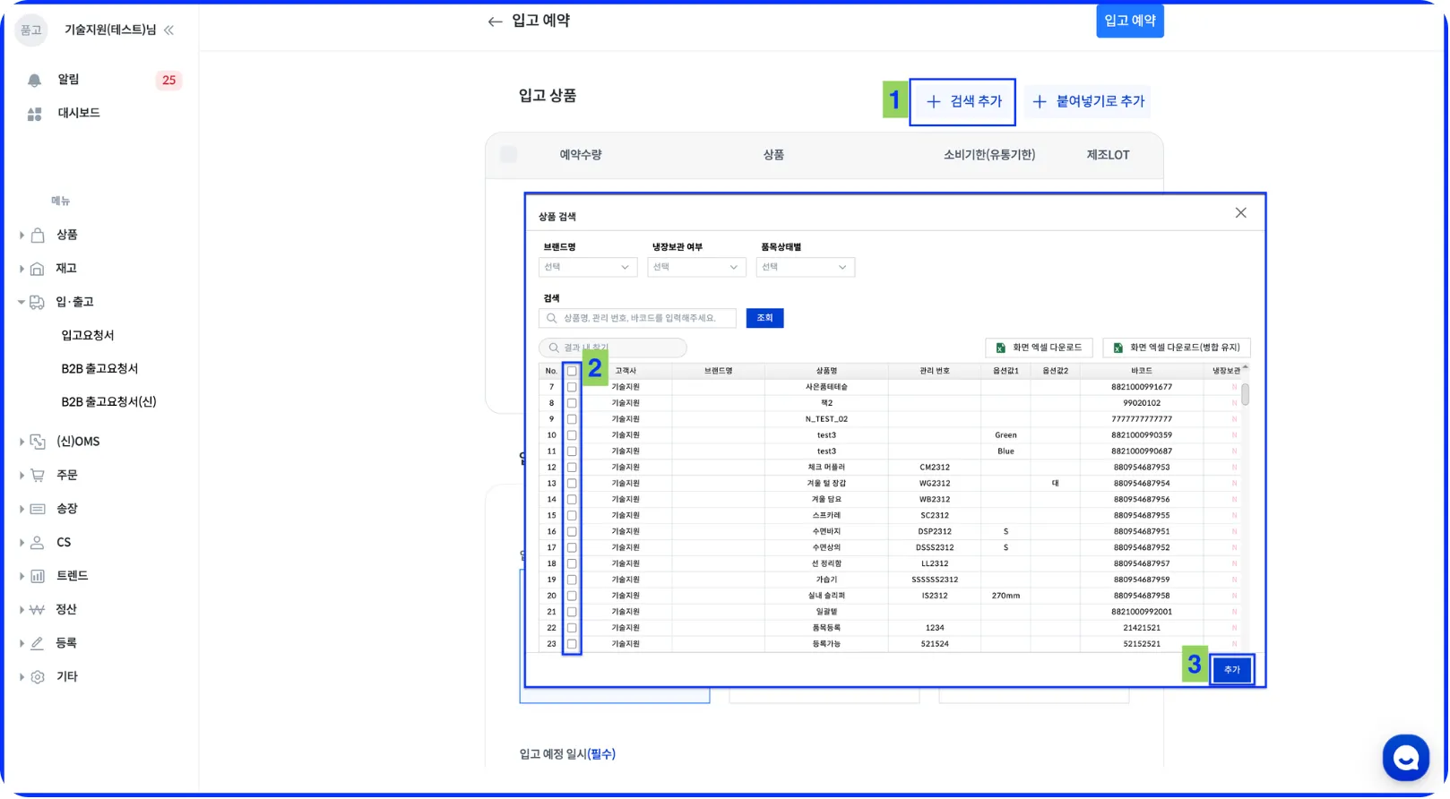Screen dimensions: 1450x799
Task: Click the product table vertical scrollbar
Action: click(1245, 395)
